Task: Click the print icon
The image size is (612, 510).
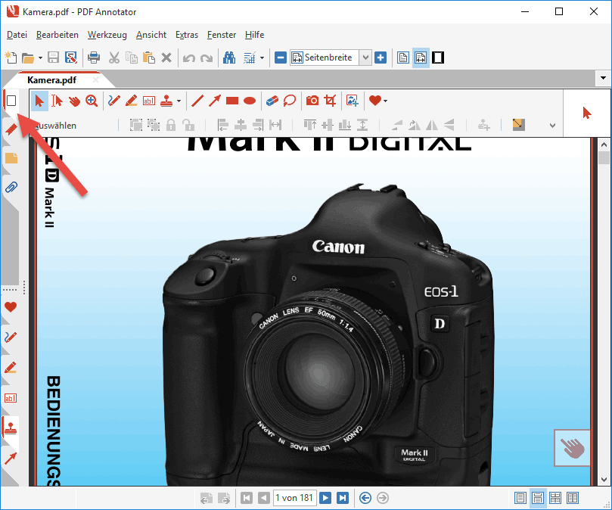Action: point(94,58)
